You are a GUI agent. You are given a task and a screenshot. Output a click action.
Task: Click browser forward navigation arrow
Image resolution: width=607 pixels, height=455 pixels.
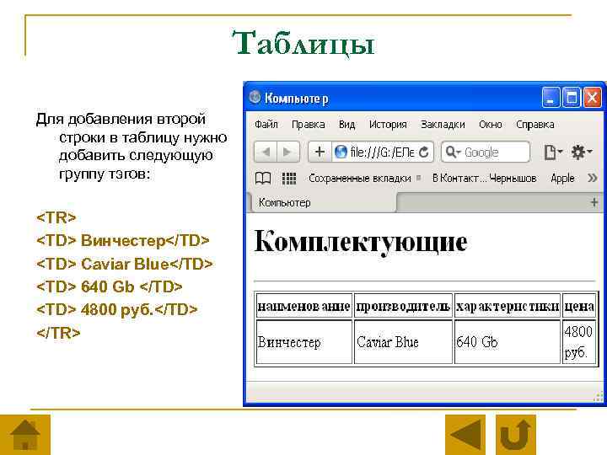click(288, 152)
